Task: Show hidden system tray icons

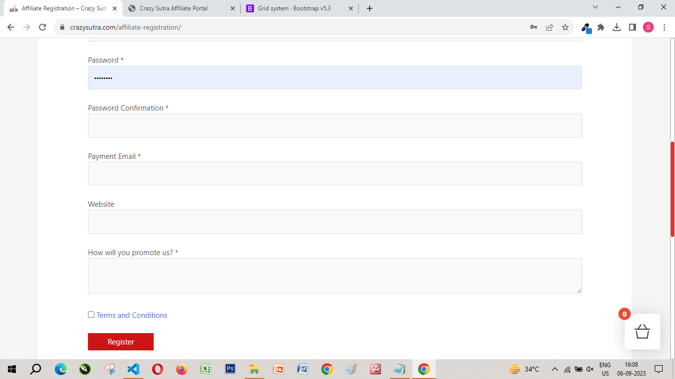Action: pyautogui.click(x=554, y=369)
